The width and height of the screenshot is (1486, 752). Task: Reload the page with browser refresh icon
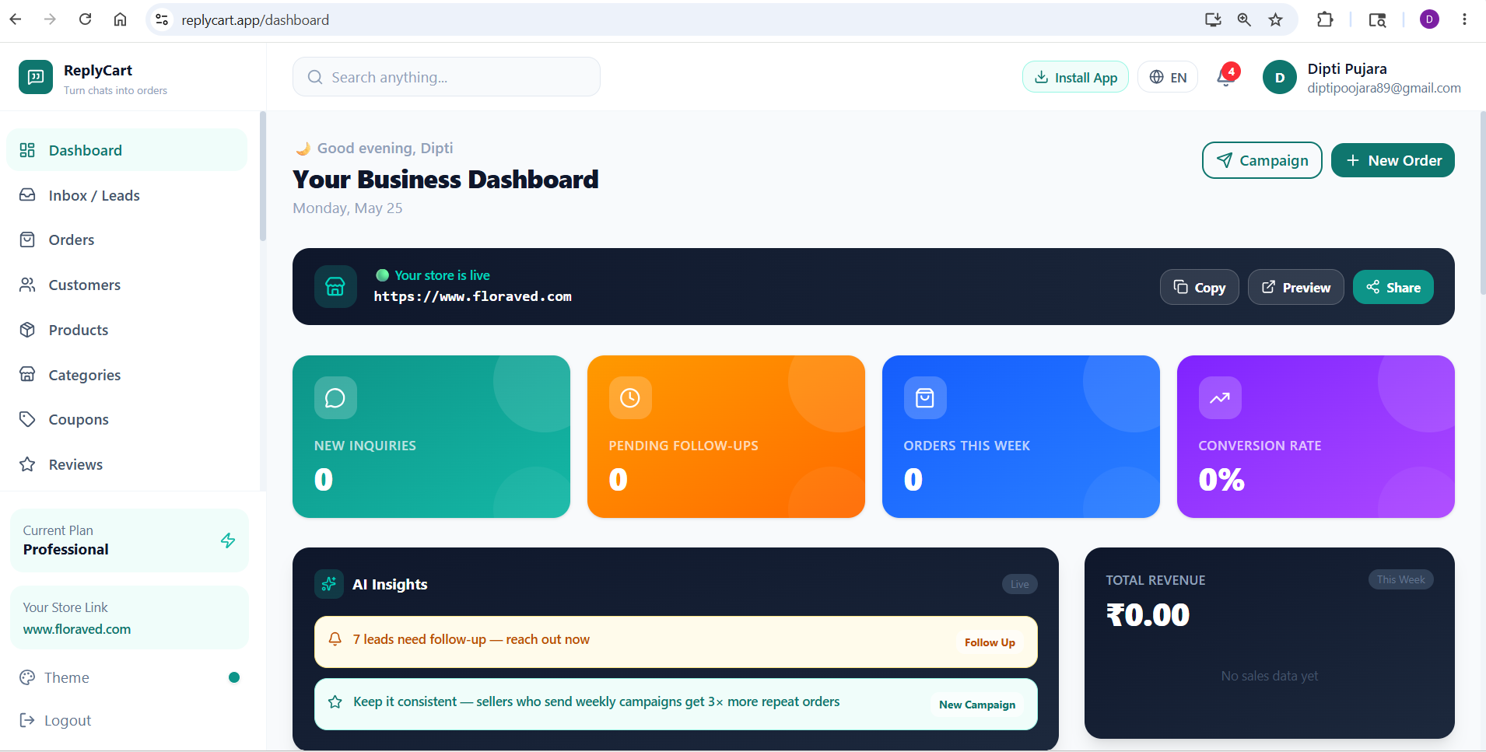(86, 19)
